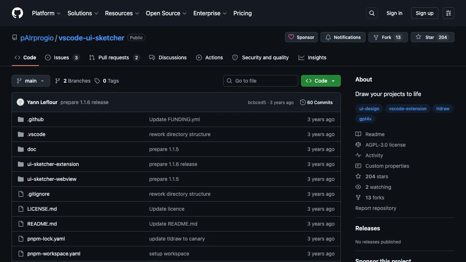Open the 'Update FUNDING.yml' commit message
The image size is (466, 262).
[x=174, y=119]
